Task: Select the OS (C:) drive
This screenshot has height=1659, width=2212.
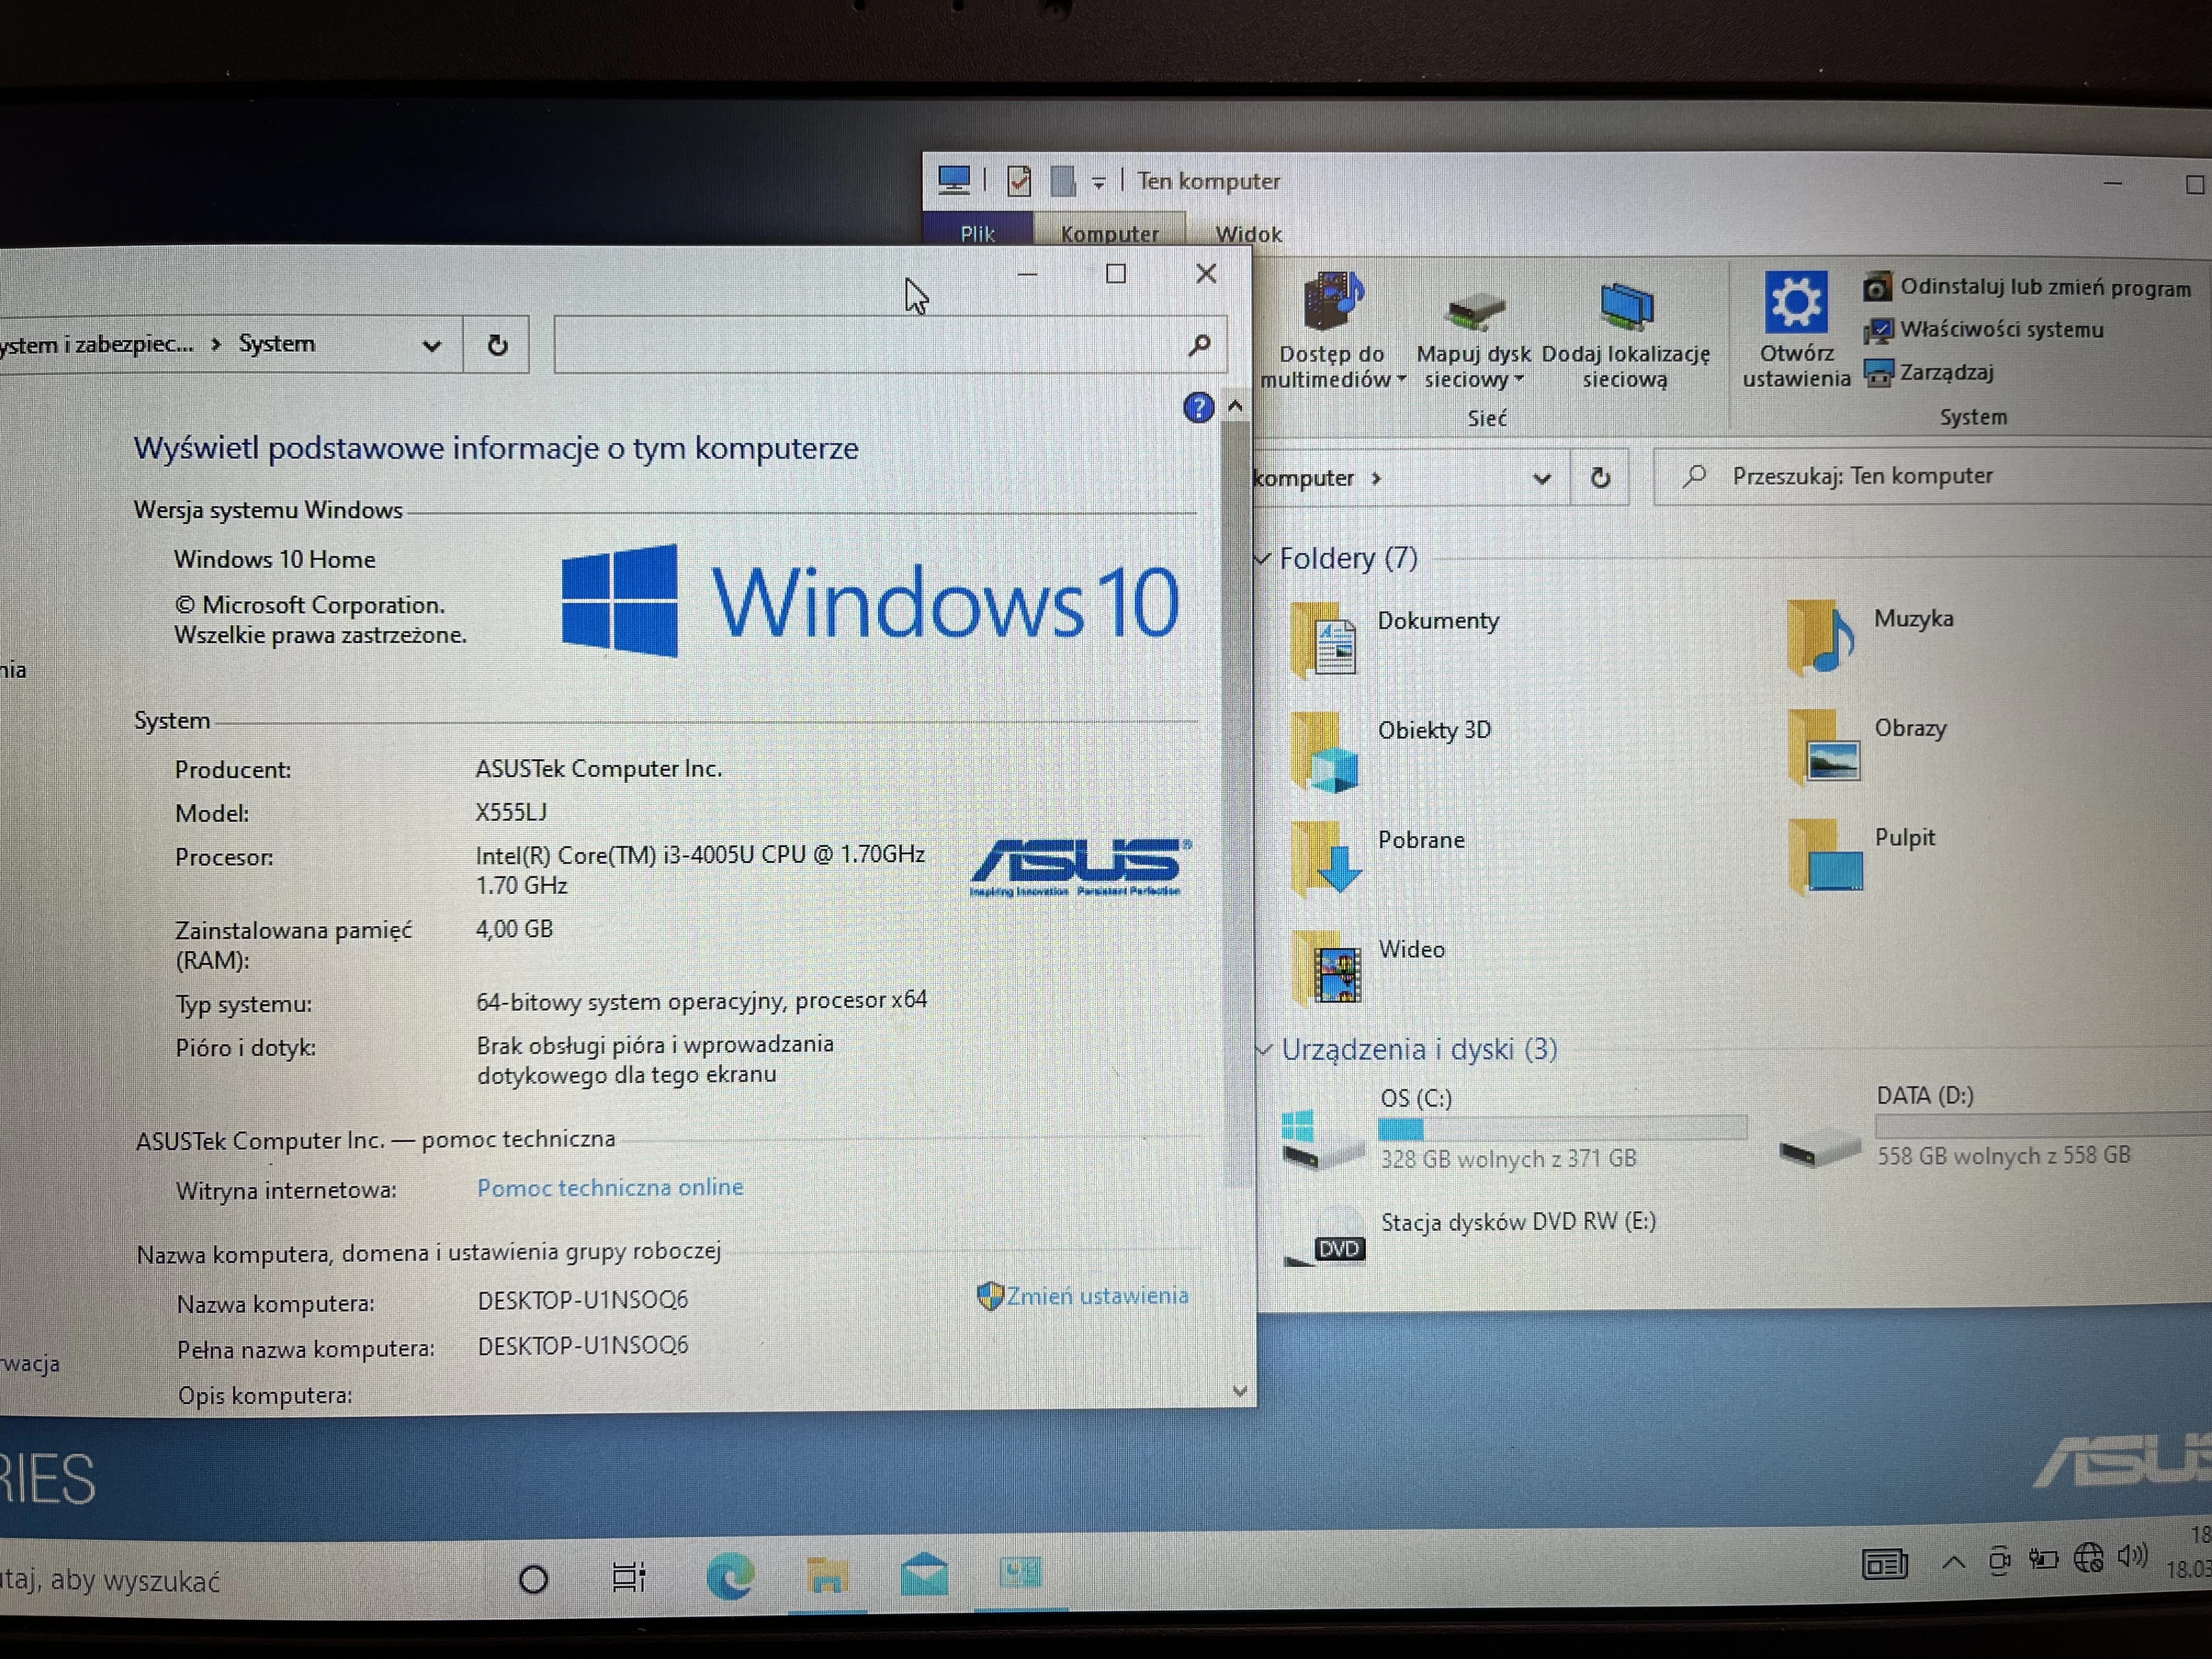Action: pos(1514,1129)
